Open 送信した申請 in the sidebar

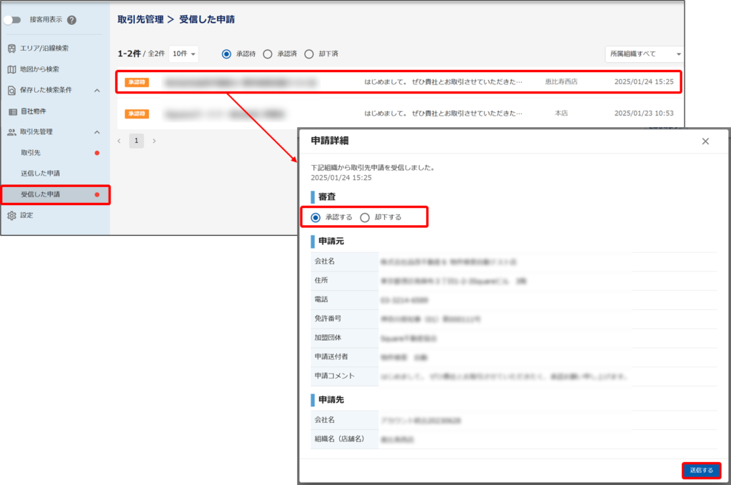(x=41, y=174)
